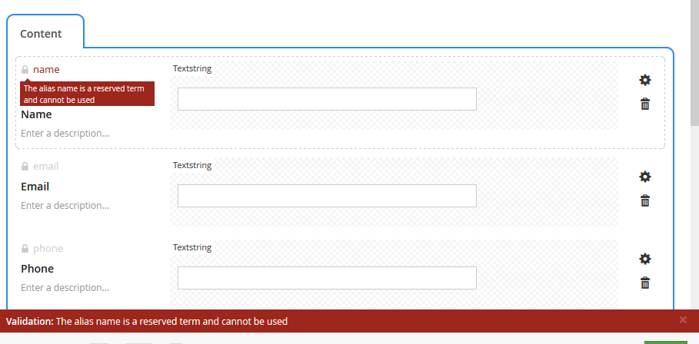Select the Content tab
This screenshot has height=344, width=699.
[41, 34]
